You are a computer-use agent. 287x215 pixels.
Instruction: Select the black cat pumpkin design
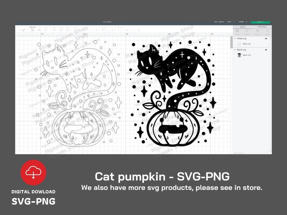(x=172, y=94)
